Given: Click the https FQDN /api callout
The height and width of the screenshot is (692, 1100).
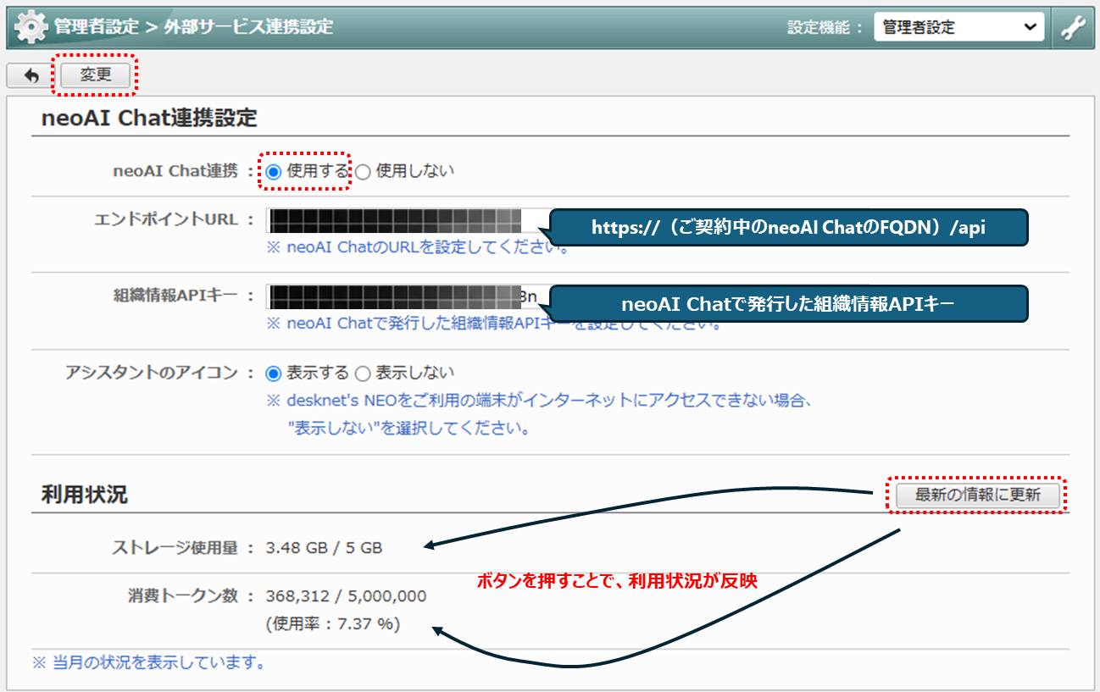Looking at the screenshot, I should 788,228.
